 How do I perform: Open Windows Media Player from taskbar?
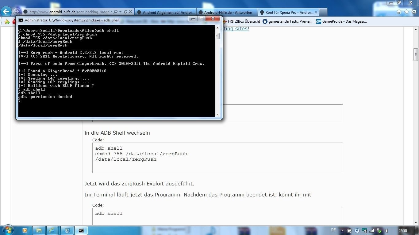25,230
